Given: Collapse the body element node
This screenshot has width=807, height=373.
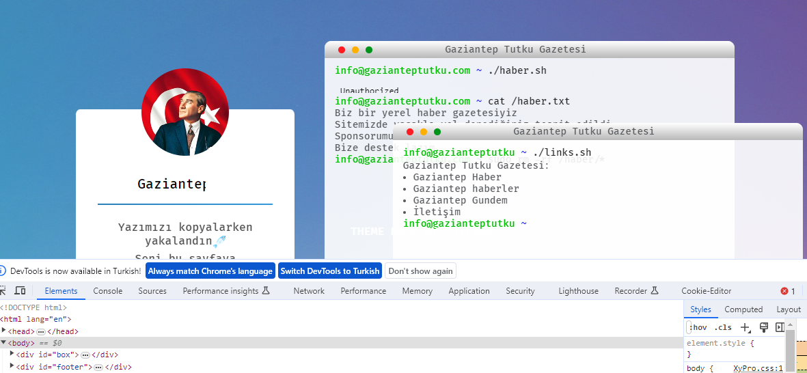Looking at the screenshot, I should pyautogui.click(x=3, y=343).
